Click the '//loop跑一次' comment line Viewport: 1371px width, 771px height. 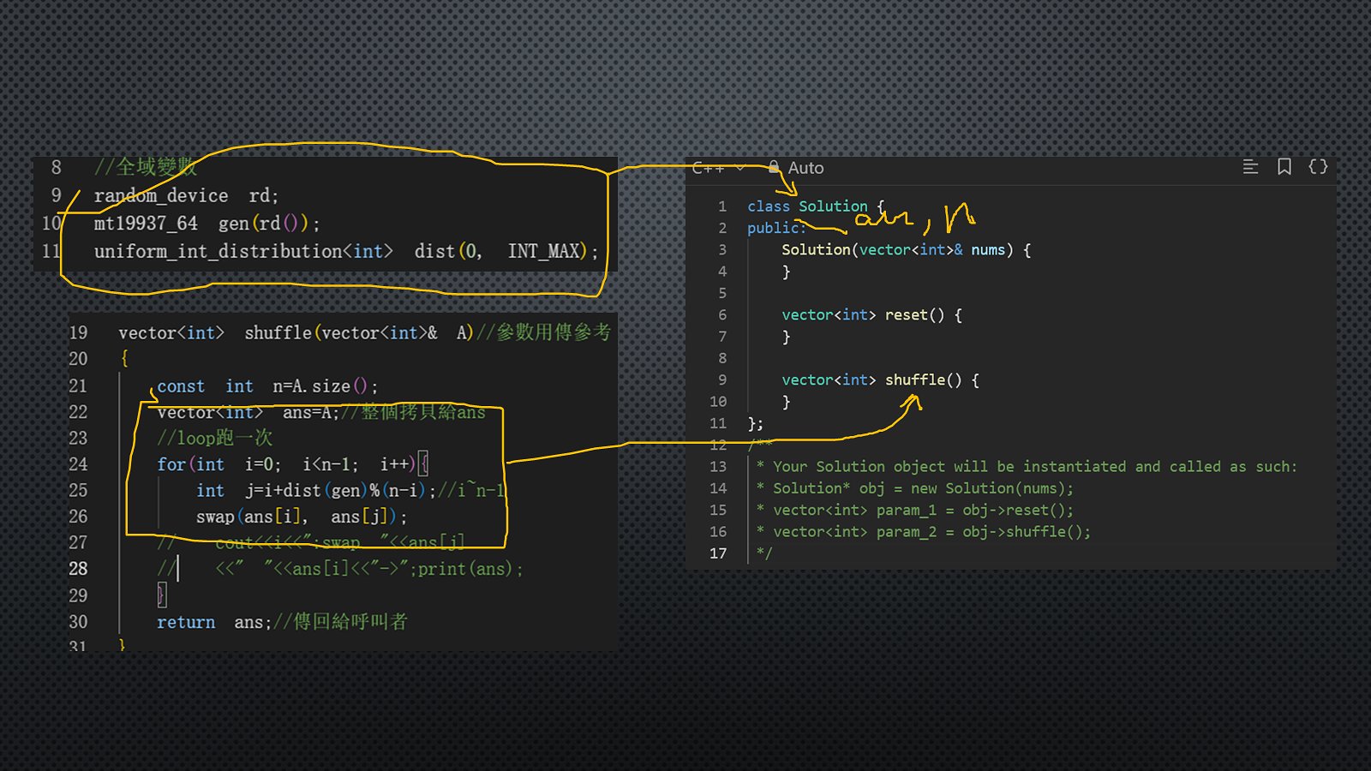click(x=214, y=438)
